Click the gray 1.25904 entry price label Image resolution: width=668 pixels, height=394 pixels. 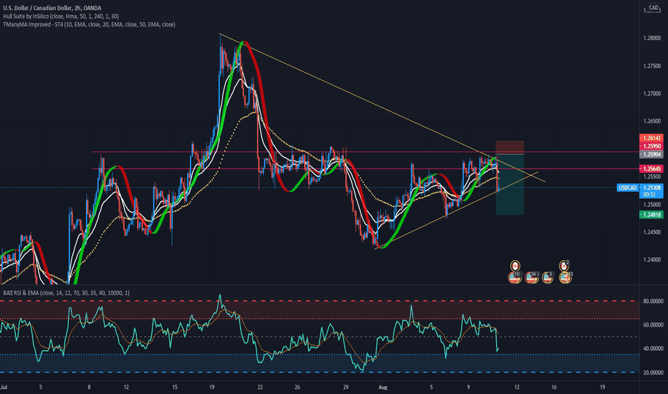pyautogui.click(x=652, y=154)
